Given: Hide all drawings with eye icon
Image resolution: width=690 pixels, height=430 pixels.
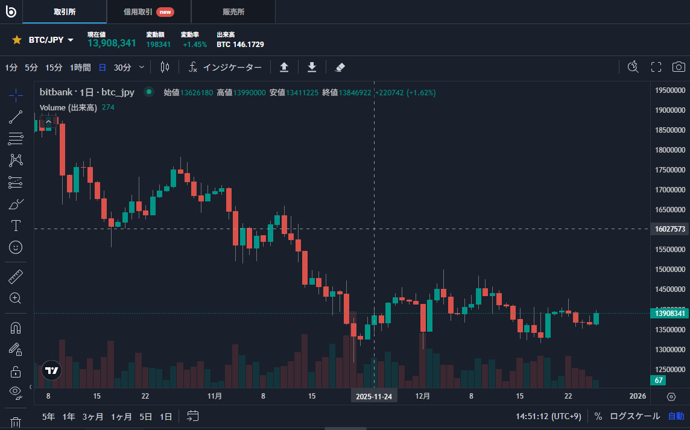Looking at the screenshot, I should 16,392.
